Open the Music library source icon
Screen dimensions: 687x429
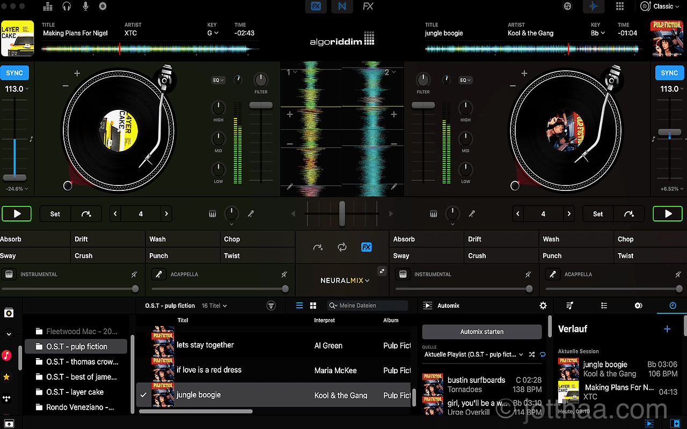click(x=7, y=355)
